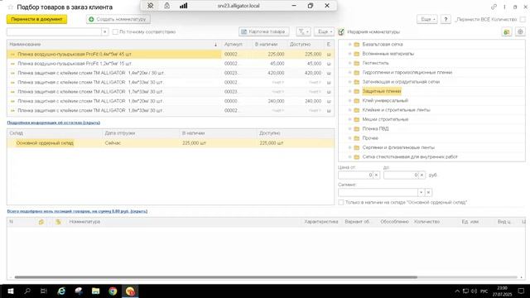Click connection signal bars icon
This screenshot has height=298, width=530.
tap(184, 6)
